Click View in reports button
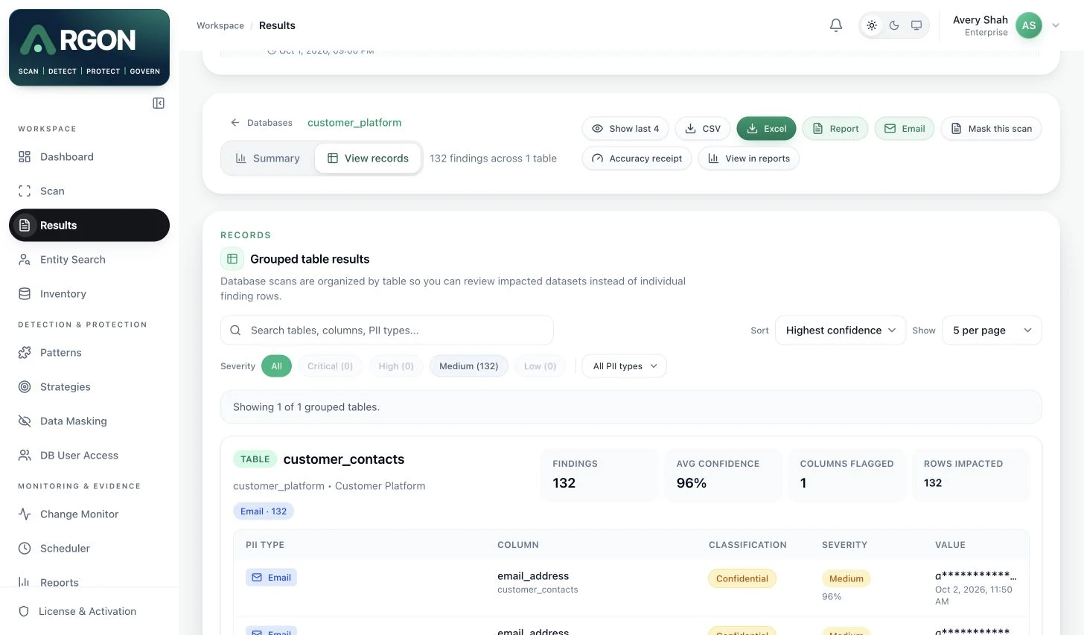The width and height of the screenshot is (1084, 635). (x=748, y=159)
